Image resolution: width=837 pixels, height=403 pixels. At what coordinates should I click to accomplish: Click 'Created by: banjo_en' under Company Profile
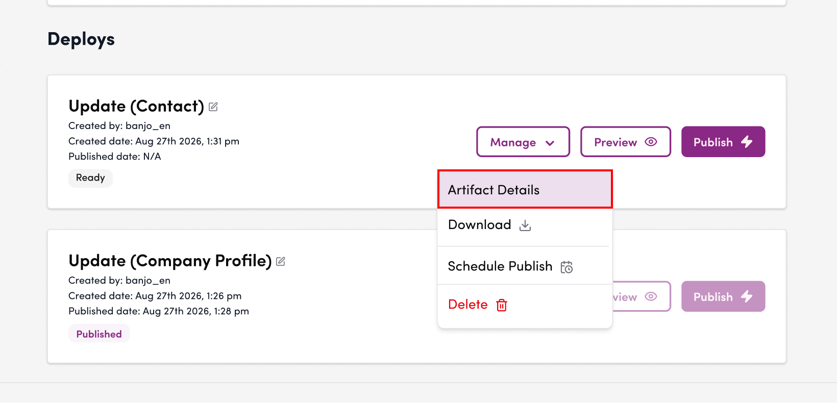(119, 281)
